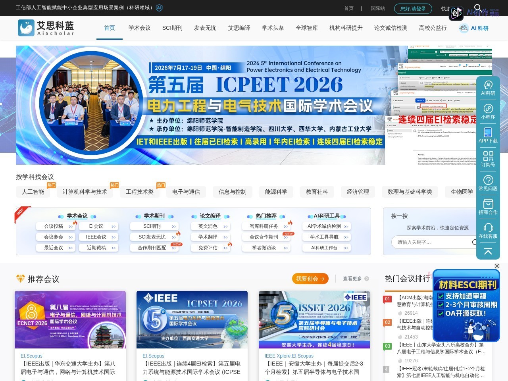Image resolution: width=508 pixels, height=381 pixels.
Task: Click the 您好,请登录 login button
Action: click(413, 8)
